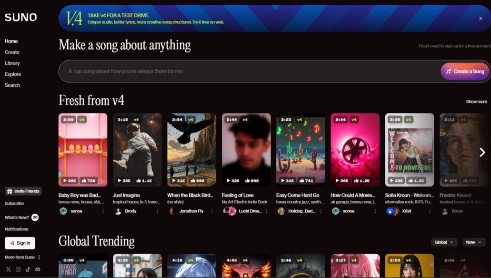
Task: Open the Create page in sidebar
Action: click(x=12, y=52)
